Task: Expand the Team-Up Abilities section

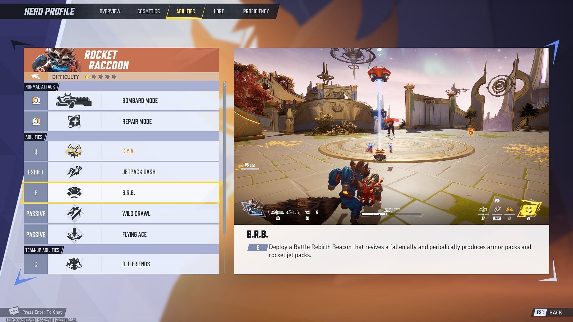Action: (42, 250)
